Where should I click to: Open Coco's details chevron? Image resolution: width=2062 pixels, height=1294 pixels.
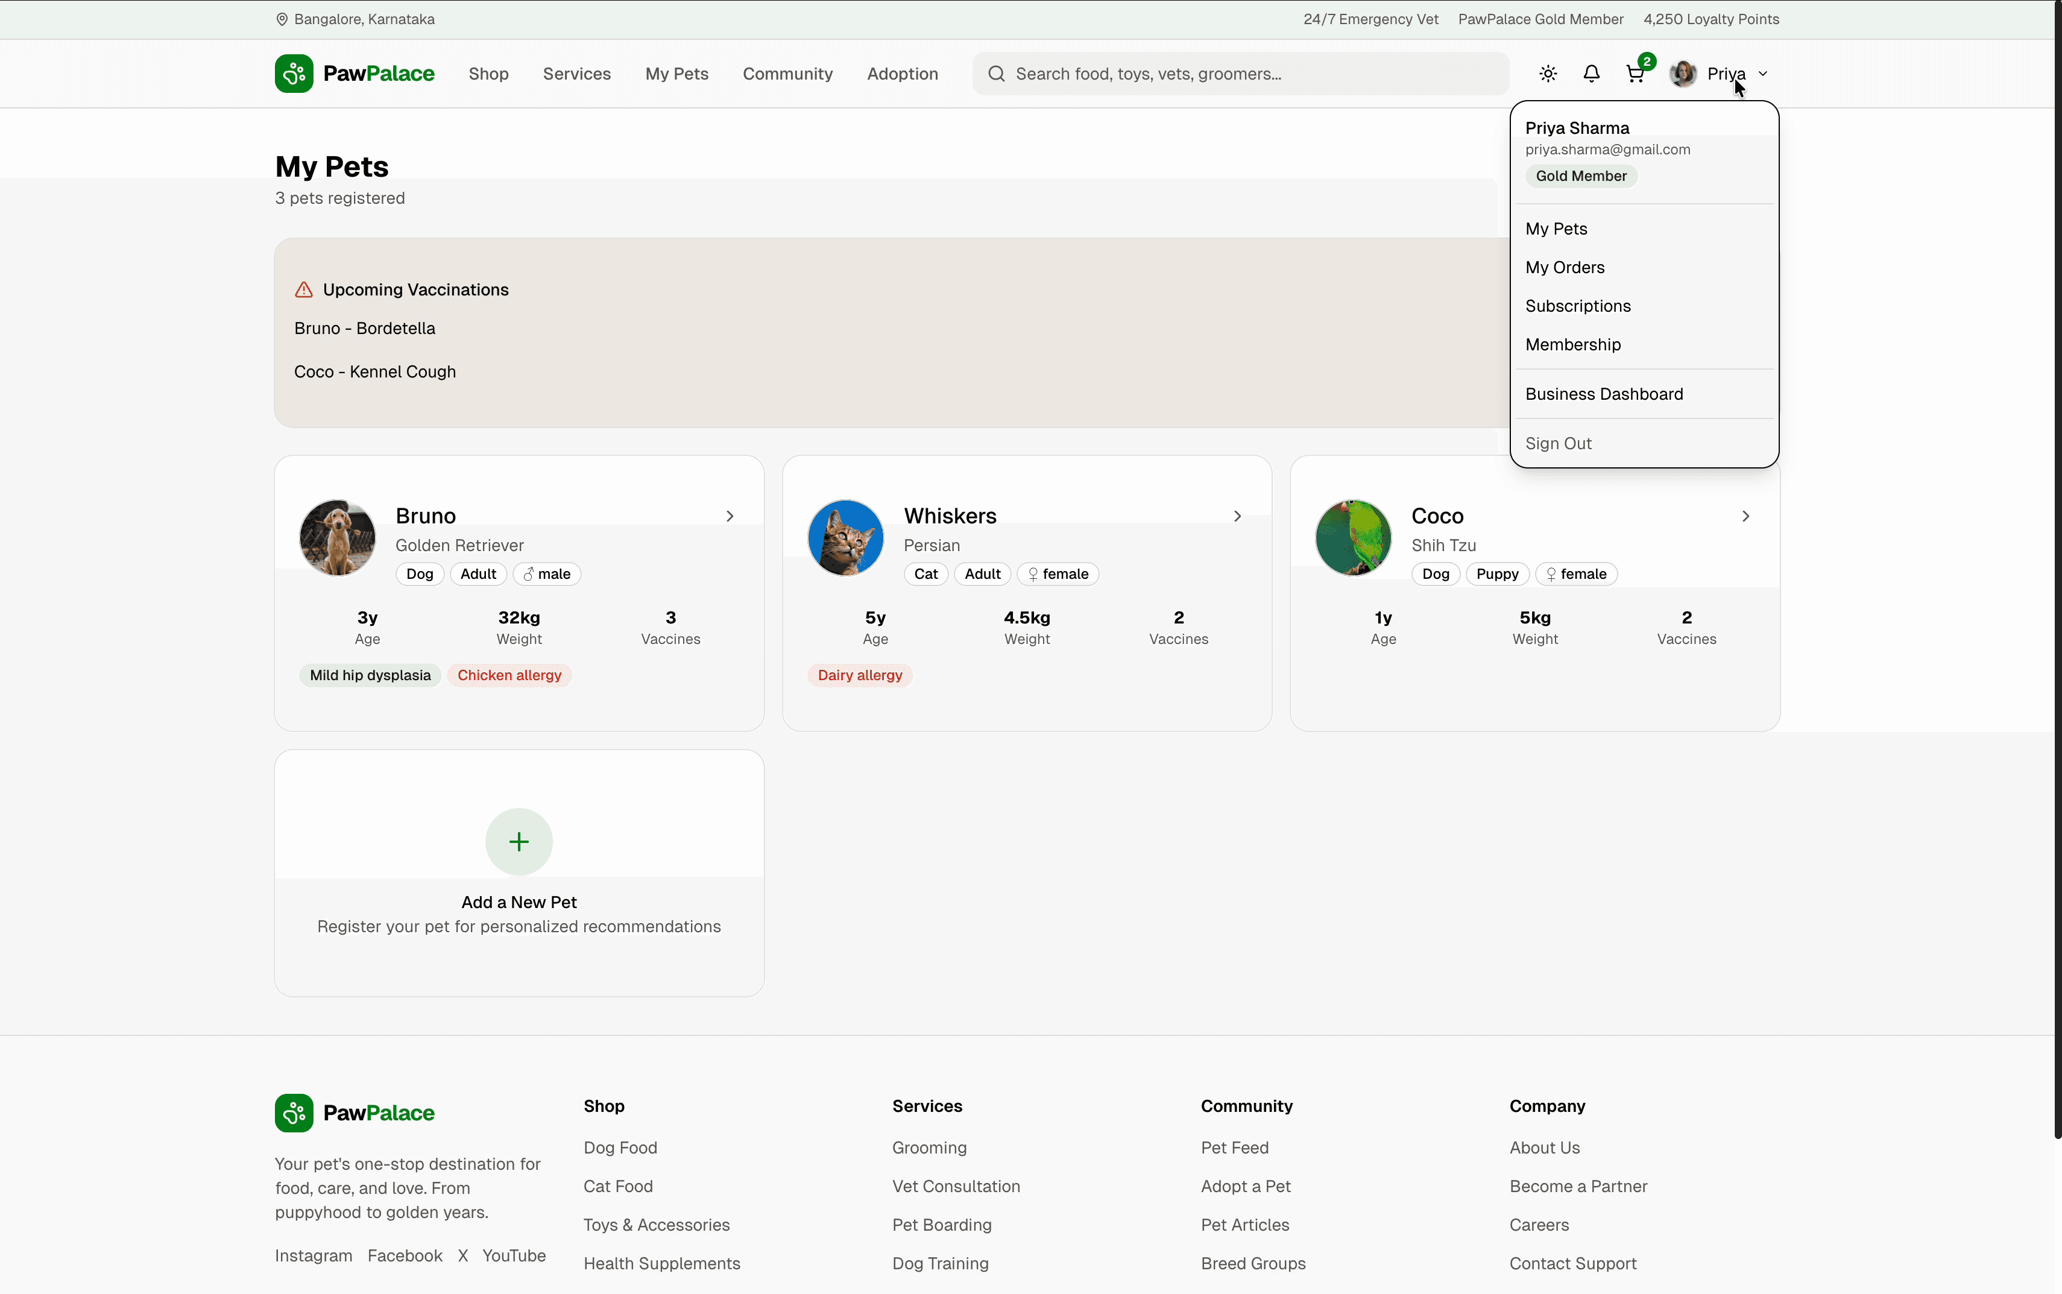point(1745,516)
